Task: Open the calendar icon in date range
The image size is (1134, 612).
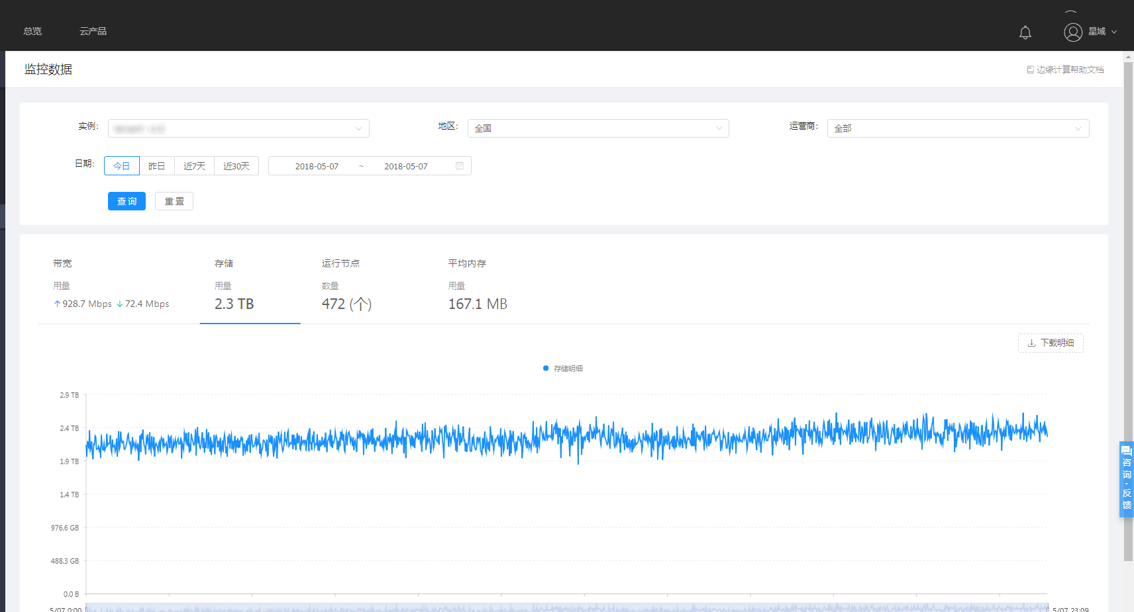Action: click(x=460, y=166)
